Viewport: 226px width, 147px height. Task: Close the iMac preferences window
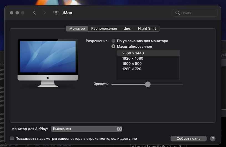pos(12,13)
